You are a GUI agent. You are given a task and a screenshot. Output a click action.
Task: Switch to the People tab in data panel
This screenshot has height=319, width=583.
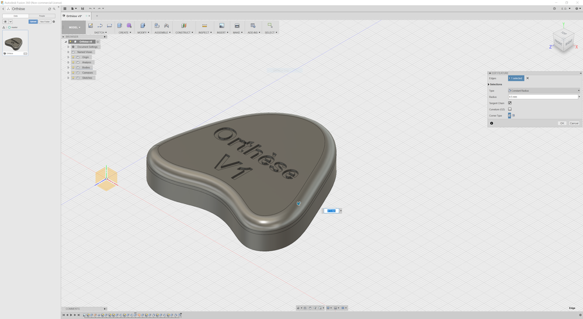click(42, 16)
